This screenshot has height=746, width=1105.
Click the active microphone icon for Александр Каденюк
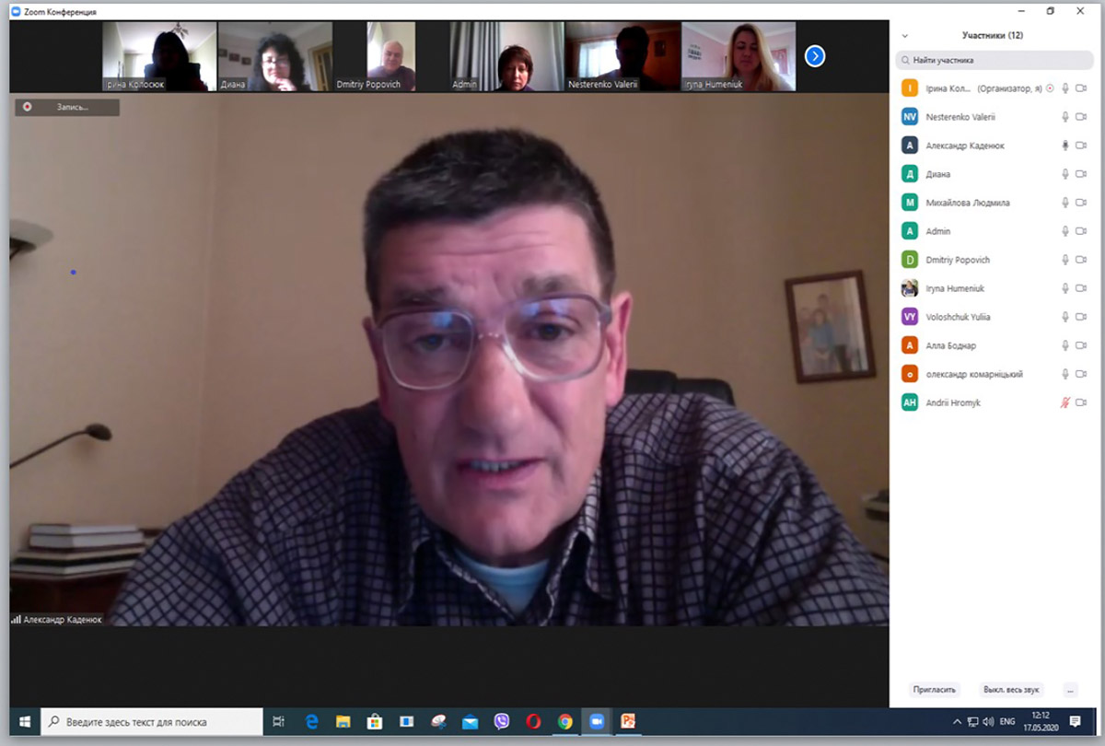click(x=1065, y=146)
